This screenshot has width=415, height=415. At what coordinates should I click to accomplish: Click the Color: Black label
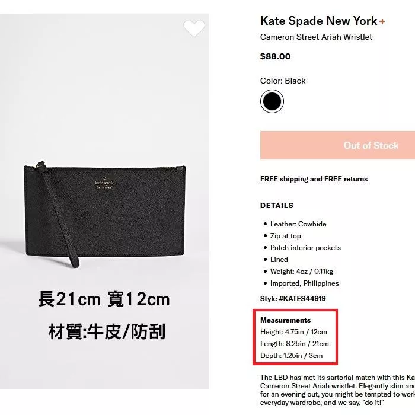pos(283,81)
